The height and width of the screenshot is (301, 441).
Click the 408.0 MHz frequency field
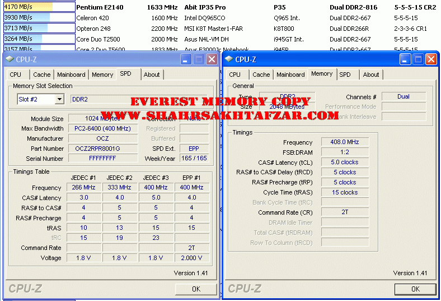(x=345, y=142)
